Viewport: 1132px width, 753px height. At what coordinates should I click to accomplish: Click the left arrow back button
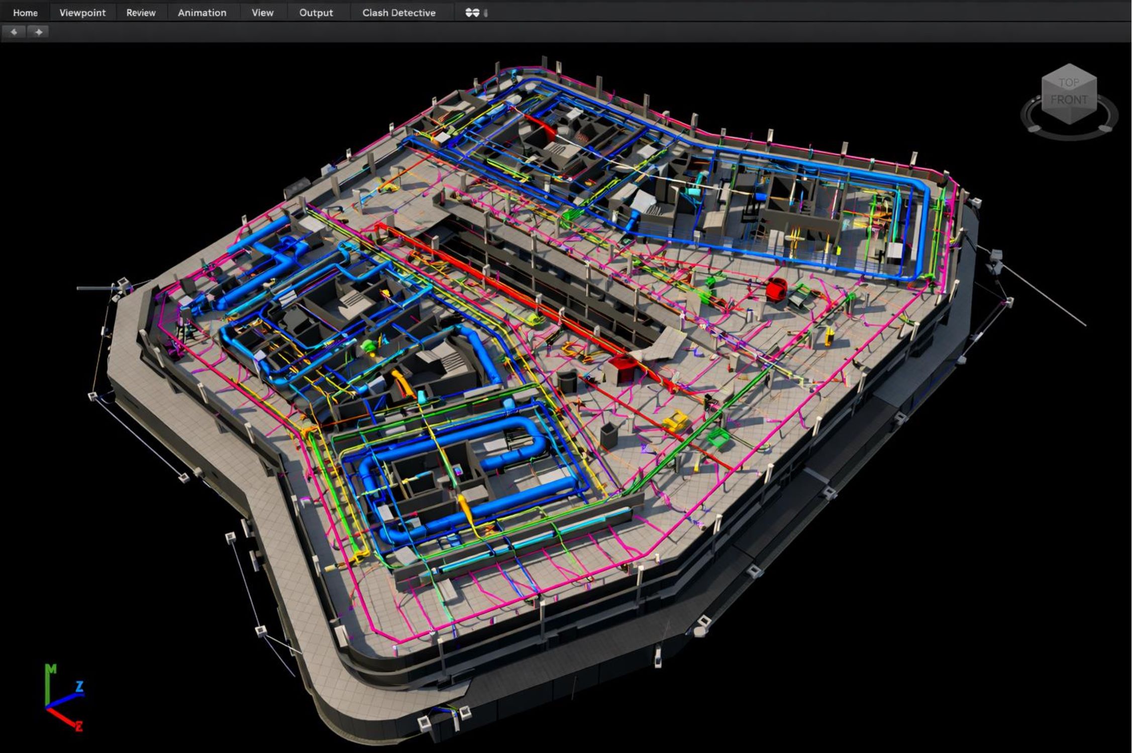coord(14,32)
